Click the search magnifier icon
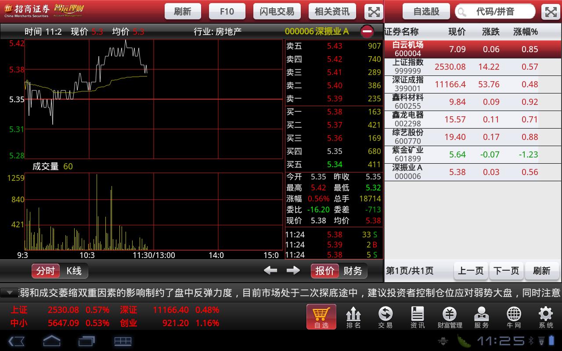 click(462, 12)
